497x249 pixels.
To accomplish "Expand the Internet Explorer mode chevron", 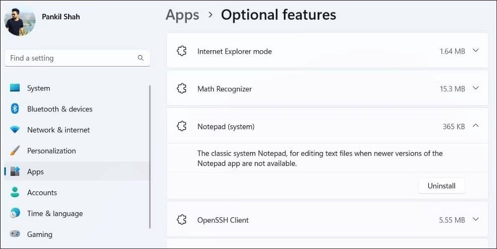I will tap(476, 51).
